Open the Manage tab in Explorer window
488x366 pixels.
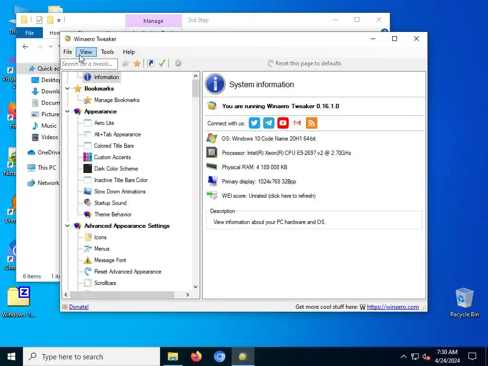pos(153,21)
